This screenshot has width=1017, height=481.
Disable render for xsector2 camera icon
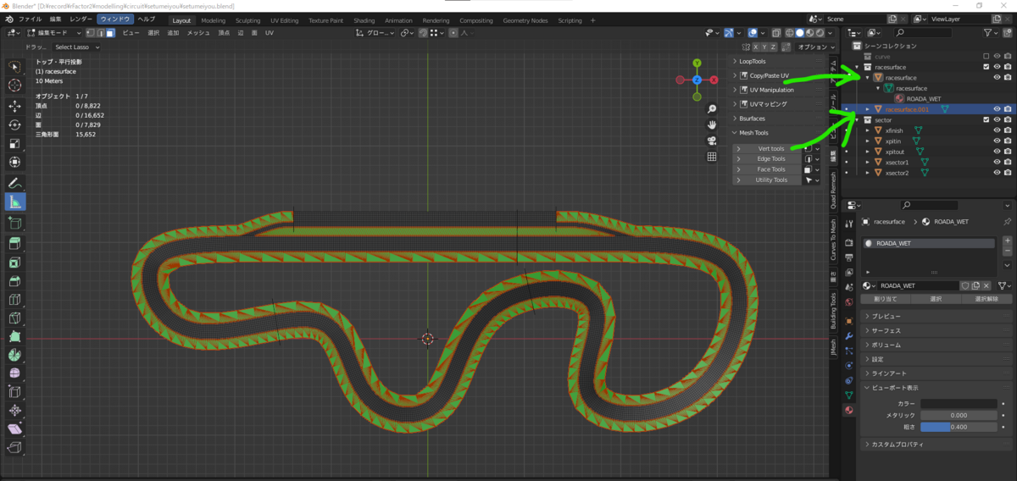click(1008, 173)
